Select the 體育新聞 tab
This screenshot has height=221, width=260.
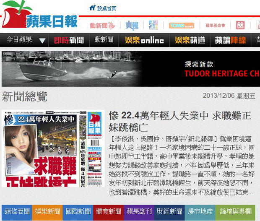click(109, 212)
